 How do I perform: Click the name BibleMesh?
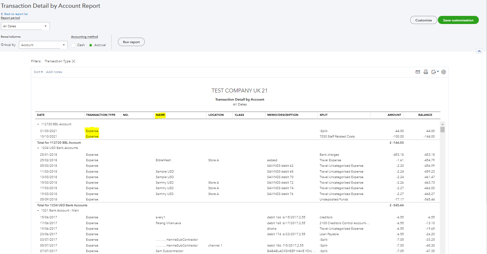pos(163,160)
